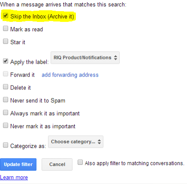Uncheck the Apply the label checkbox
Viewport: 187px width, 184px height.
(6, 61)
